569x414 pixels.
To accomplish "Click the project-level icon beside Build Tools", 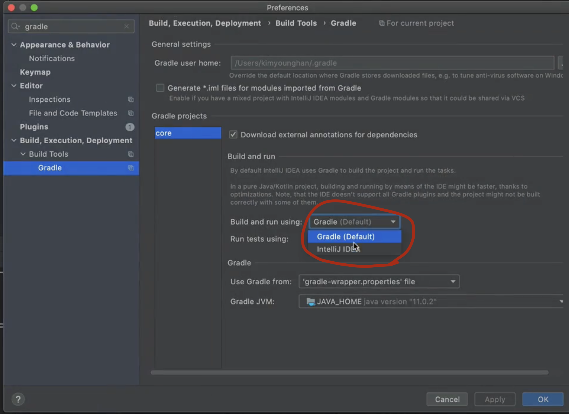I will click(130, 154).
